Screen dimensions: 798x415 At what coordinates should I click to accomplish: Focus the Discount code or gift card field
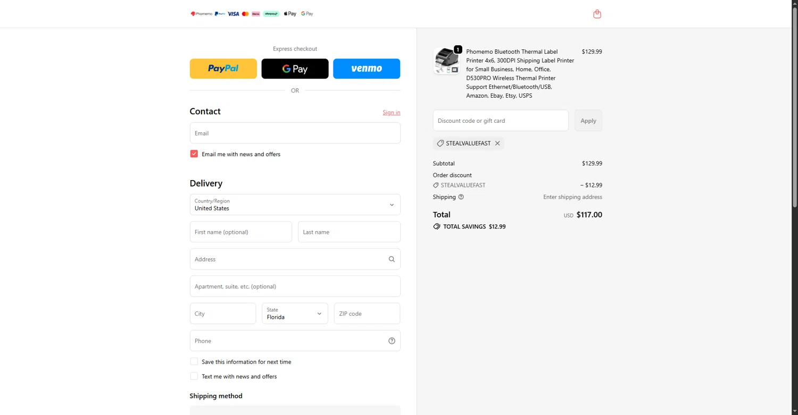click(501, 121)
